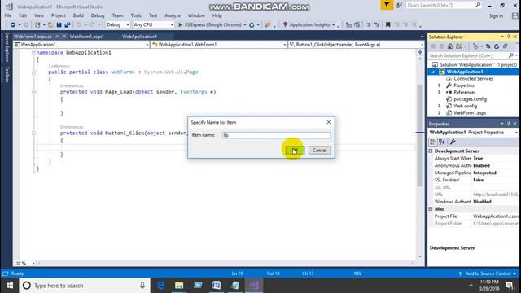This screenshot has width=521, height=293.
Task: Open Microsoft Edge from the taskbar
Action: pos(160,286)
